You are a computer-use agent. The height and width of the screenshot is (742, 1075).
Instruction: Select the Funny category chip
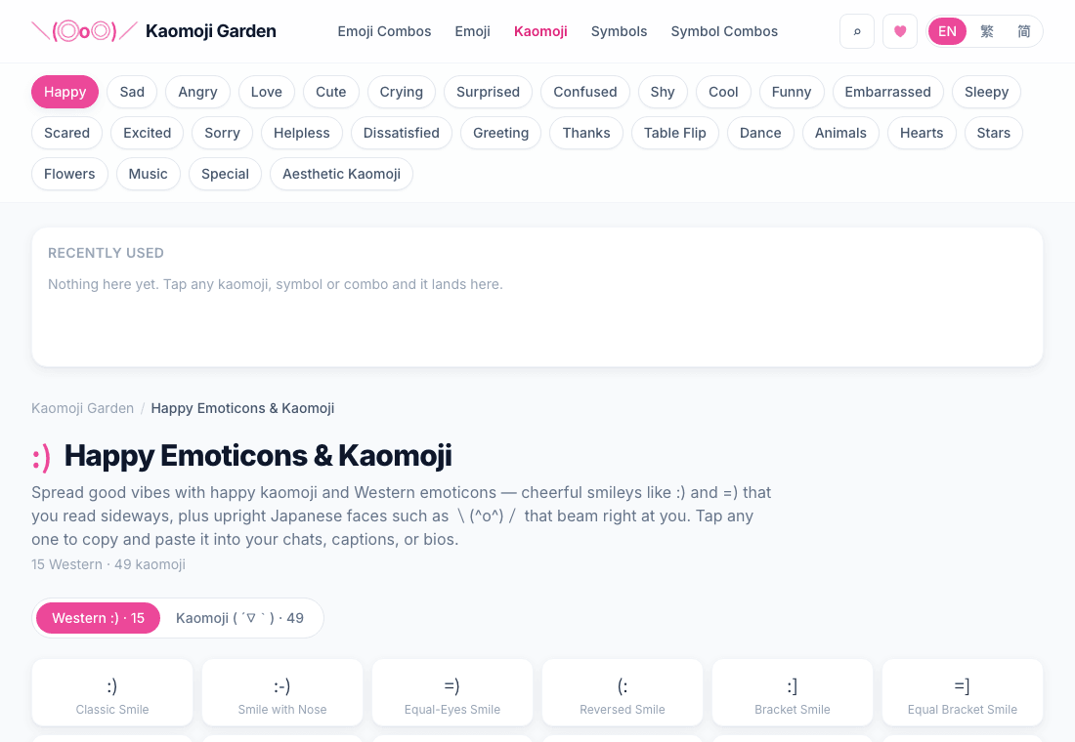pos(792,92)
